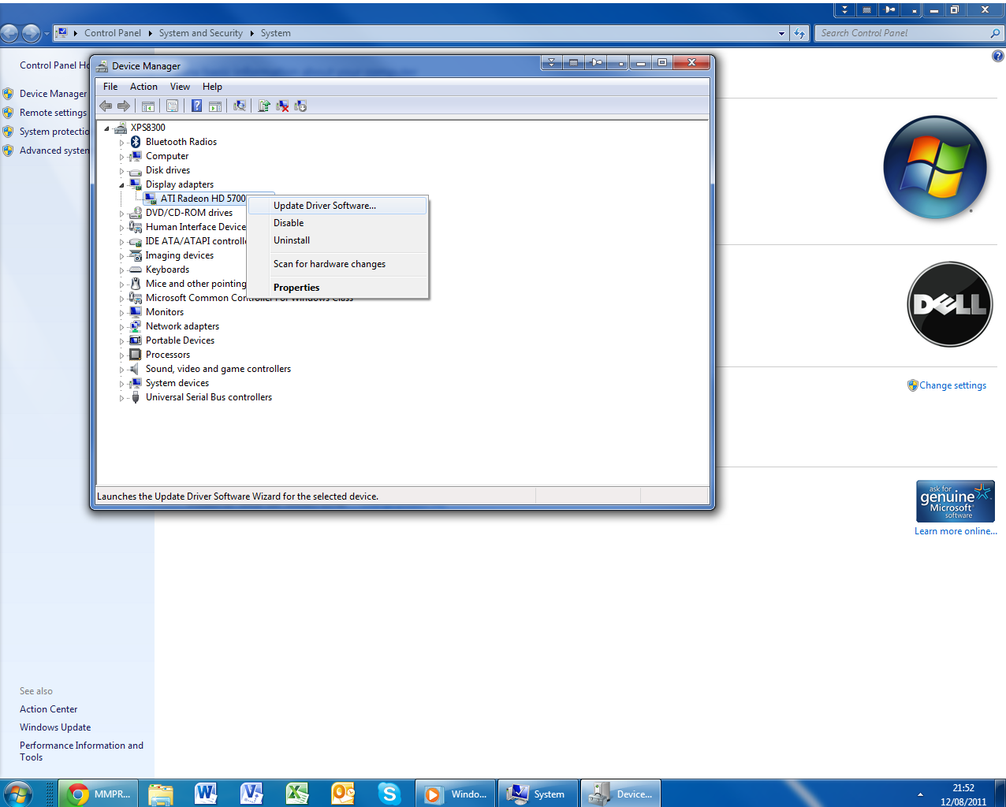Screen dimensions: 1006x807
Task: Click the Universal Serial Bus controllers icon
Action: (136, 397)
